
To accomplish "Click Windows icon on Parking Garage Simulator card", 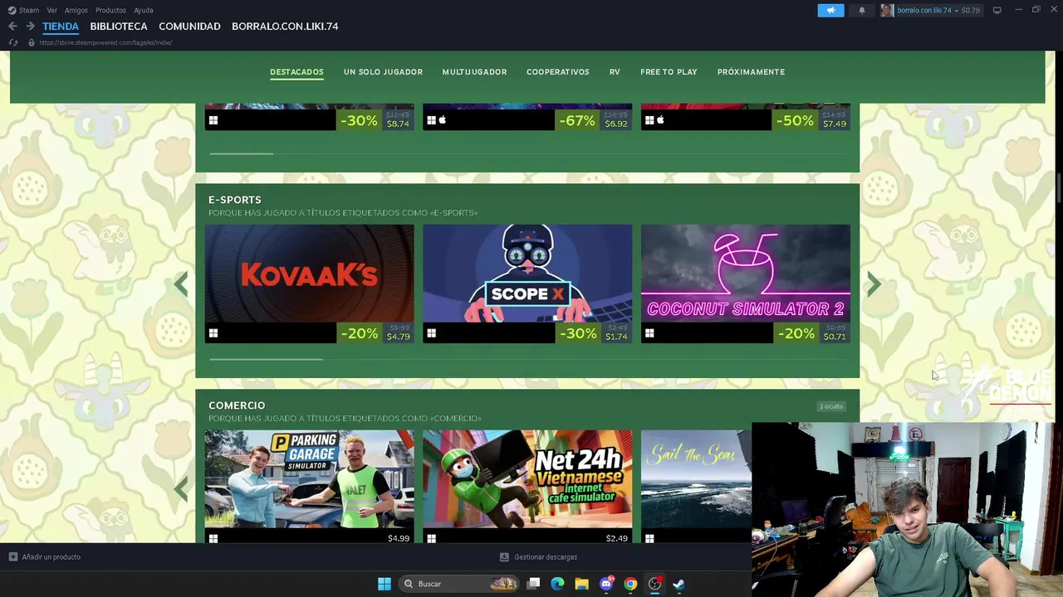I will pos(213,538).
